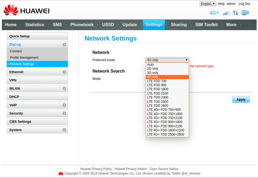The height and width of the screenshot is (178, 258).
Task: Close the Preferred mode dropdown box
Action: coord(167,60)
